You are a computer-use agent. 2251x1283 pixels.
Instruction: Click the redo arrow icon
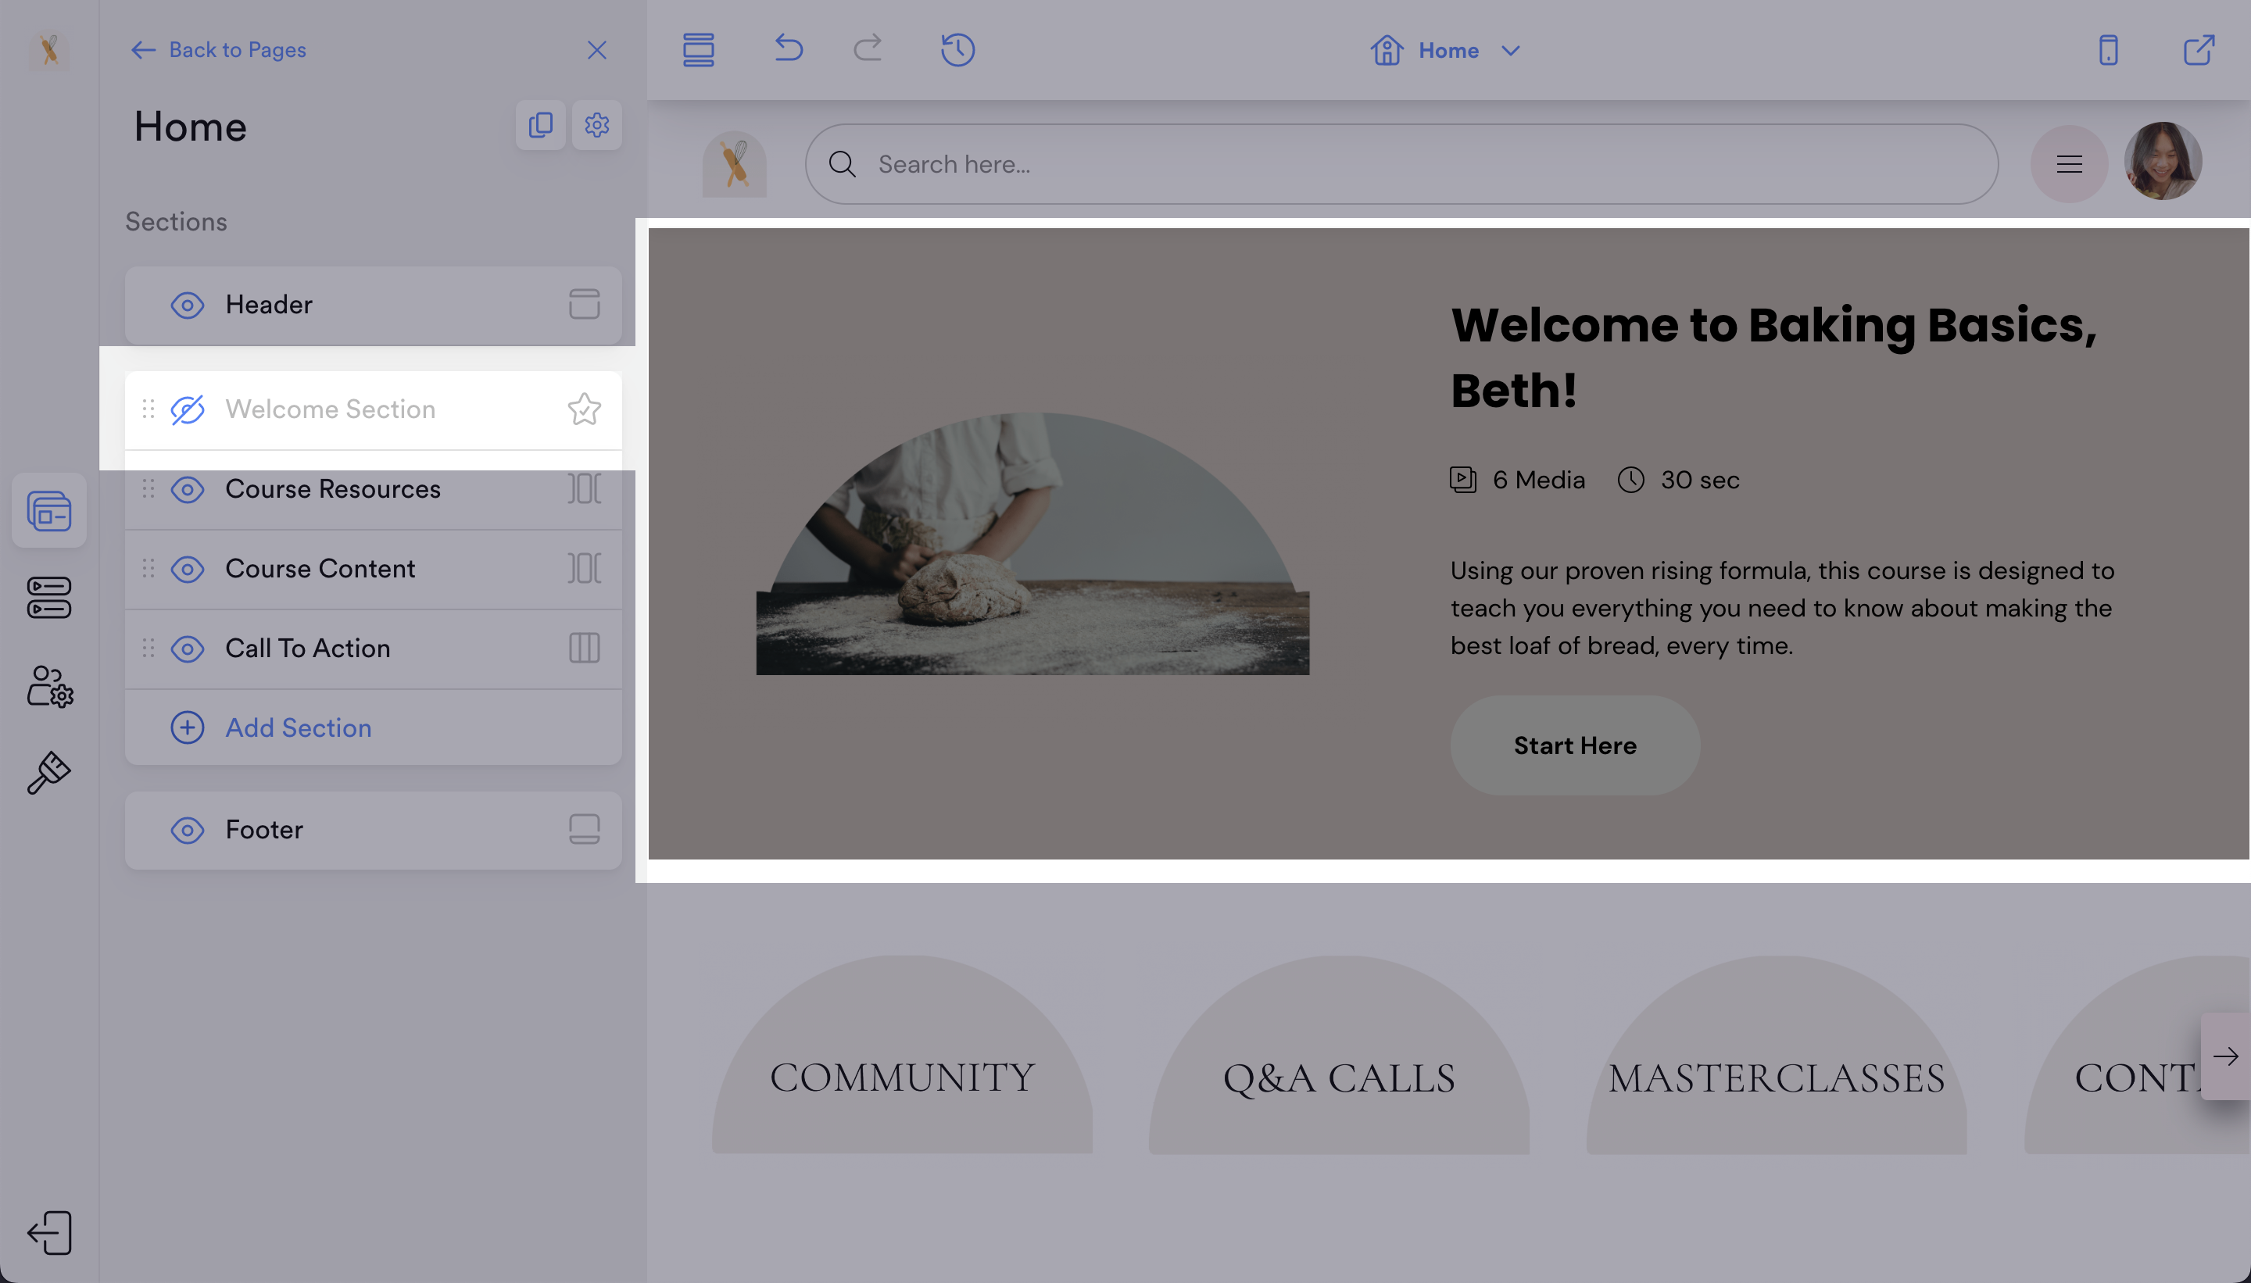click(868, 48)
